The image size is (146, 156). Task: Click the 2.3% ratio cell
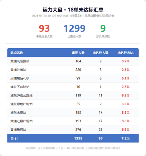click(x=125, y=70)
